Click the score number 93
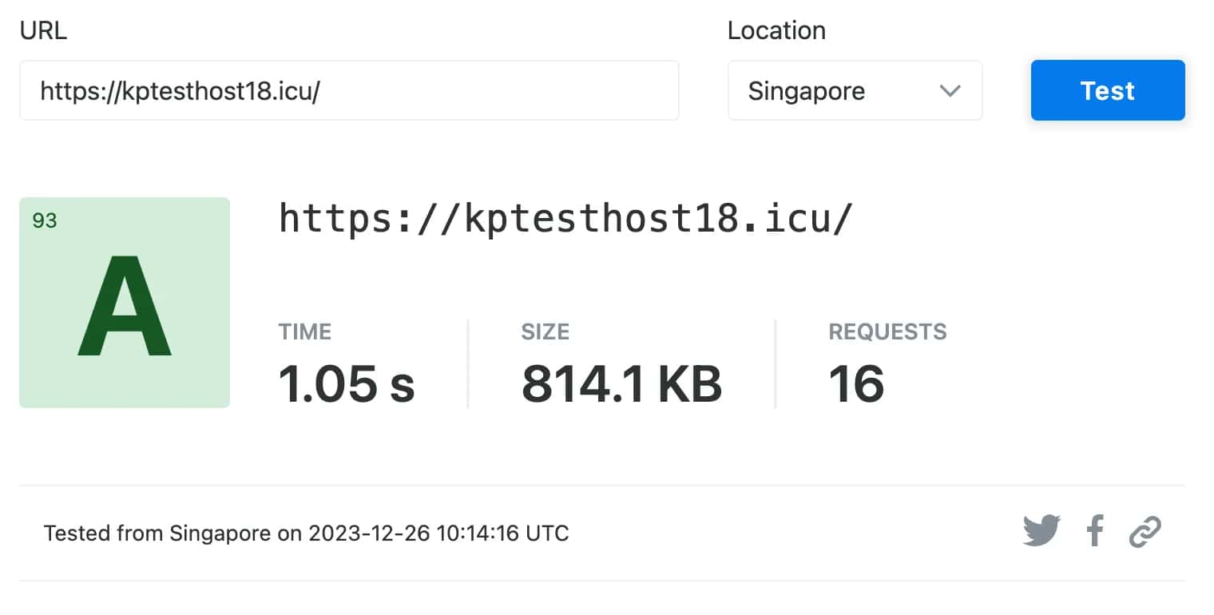1214x615 pixels. 45,221
